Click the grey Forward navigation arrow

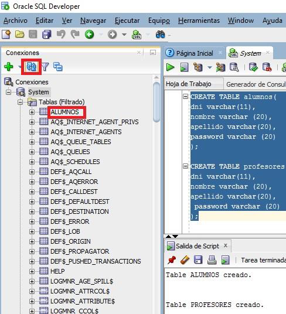(x=112, y=35)
